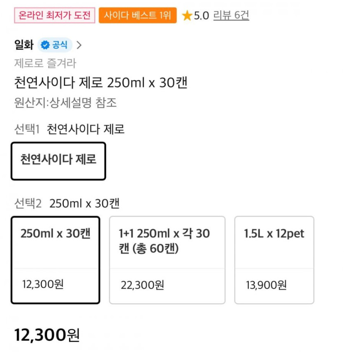Click the product title 천연사이다 제로 250ml x 30캔
Viewport: 344px width, 352px height.
(101, 83)
